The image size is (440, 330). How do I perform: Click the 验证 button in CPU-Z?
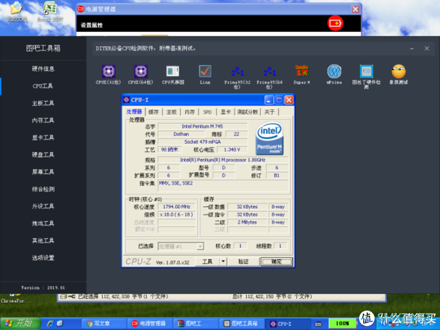point(243,261)
